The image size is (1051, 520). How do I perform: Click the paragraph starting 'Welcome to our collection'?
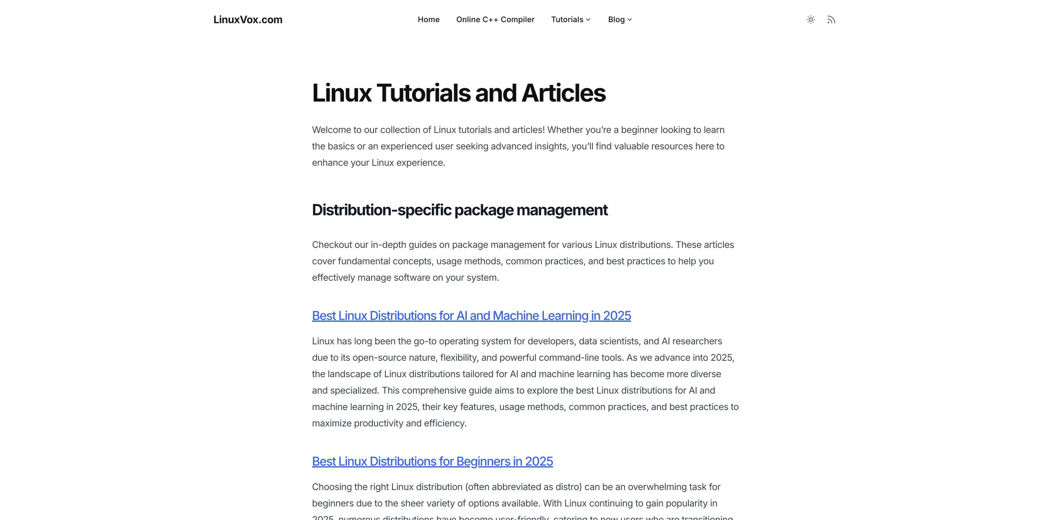518,146
